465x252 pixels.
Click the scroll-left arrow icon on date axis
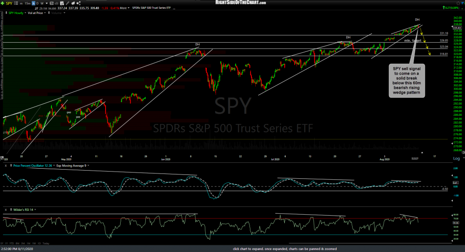[2, 157]
